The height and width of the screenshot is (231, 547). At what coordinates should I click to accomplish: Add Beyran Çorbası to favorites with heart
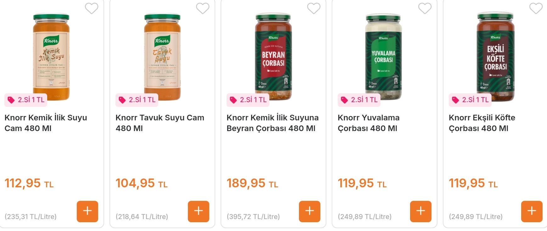click(314, 8)
